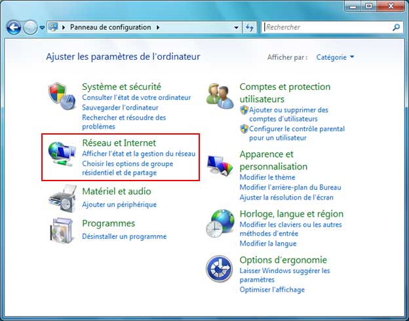Viewport: 409px width, 321px height.
Task: Click Modifier la langue link
Action: click(268, 244)
